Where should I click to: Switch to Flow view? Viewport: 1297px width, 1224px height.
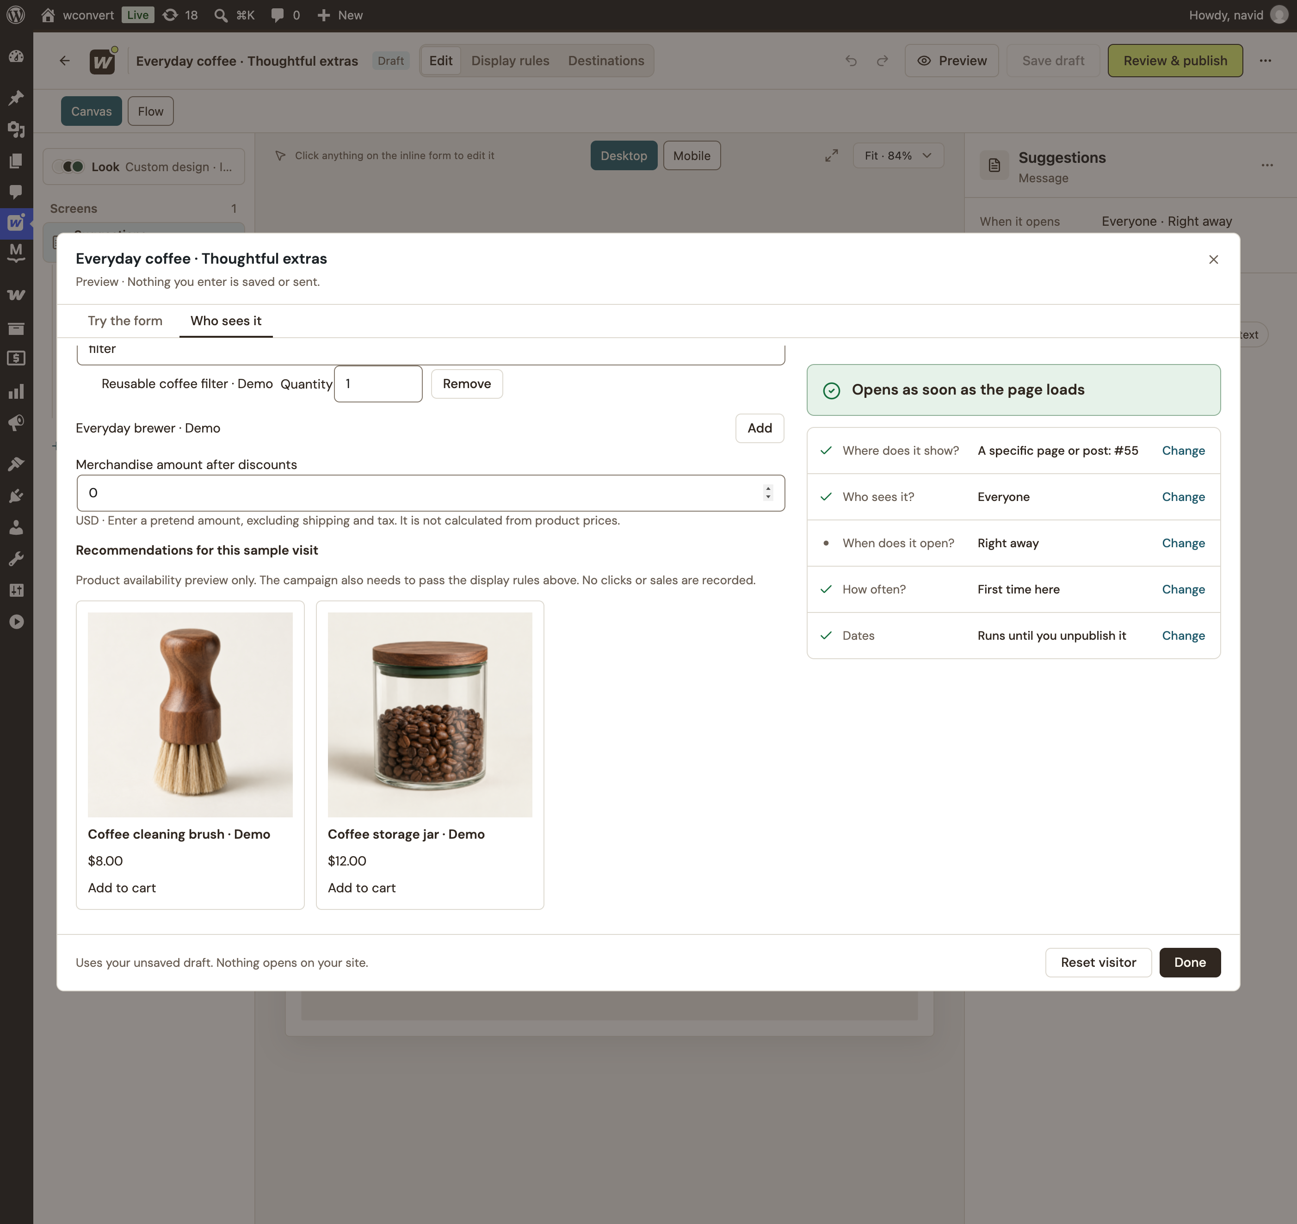tap(151, 111)
